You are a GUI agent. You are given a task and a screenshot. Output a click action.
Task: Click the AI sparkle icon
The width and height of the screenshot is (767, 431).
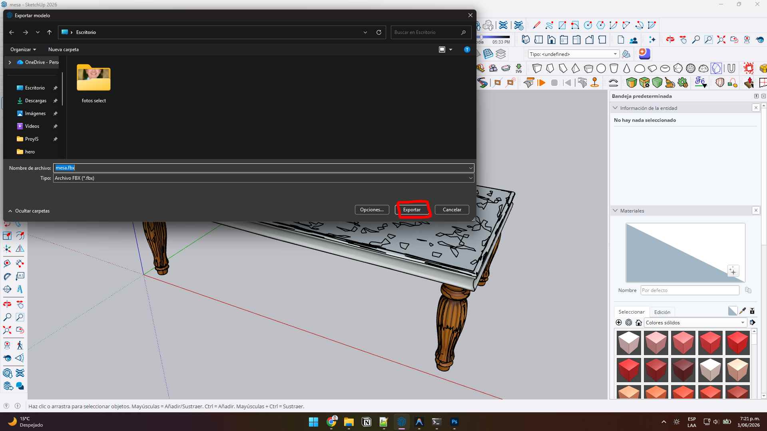point(652,40)
